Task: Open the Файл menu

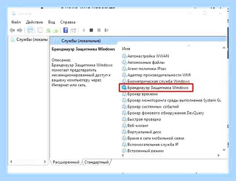Action: tap(16, 22)
